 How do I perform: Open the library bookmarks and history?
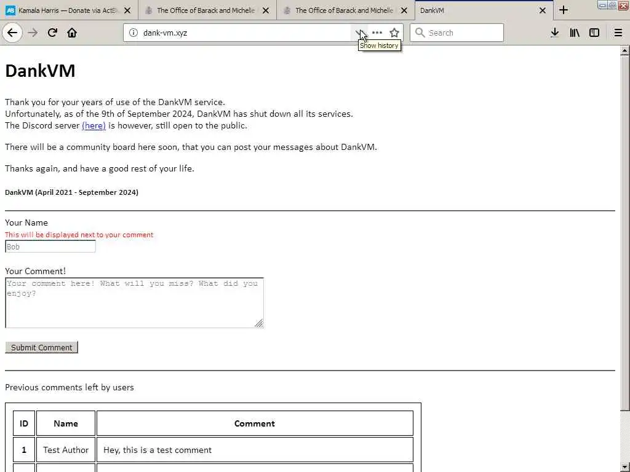[575, 33]
